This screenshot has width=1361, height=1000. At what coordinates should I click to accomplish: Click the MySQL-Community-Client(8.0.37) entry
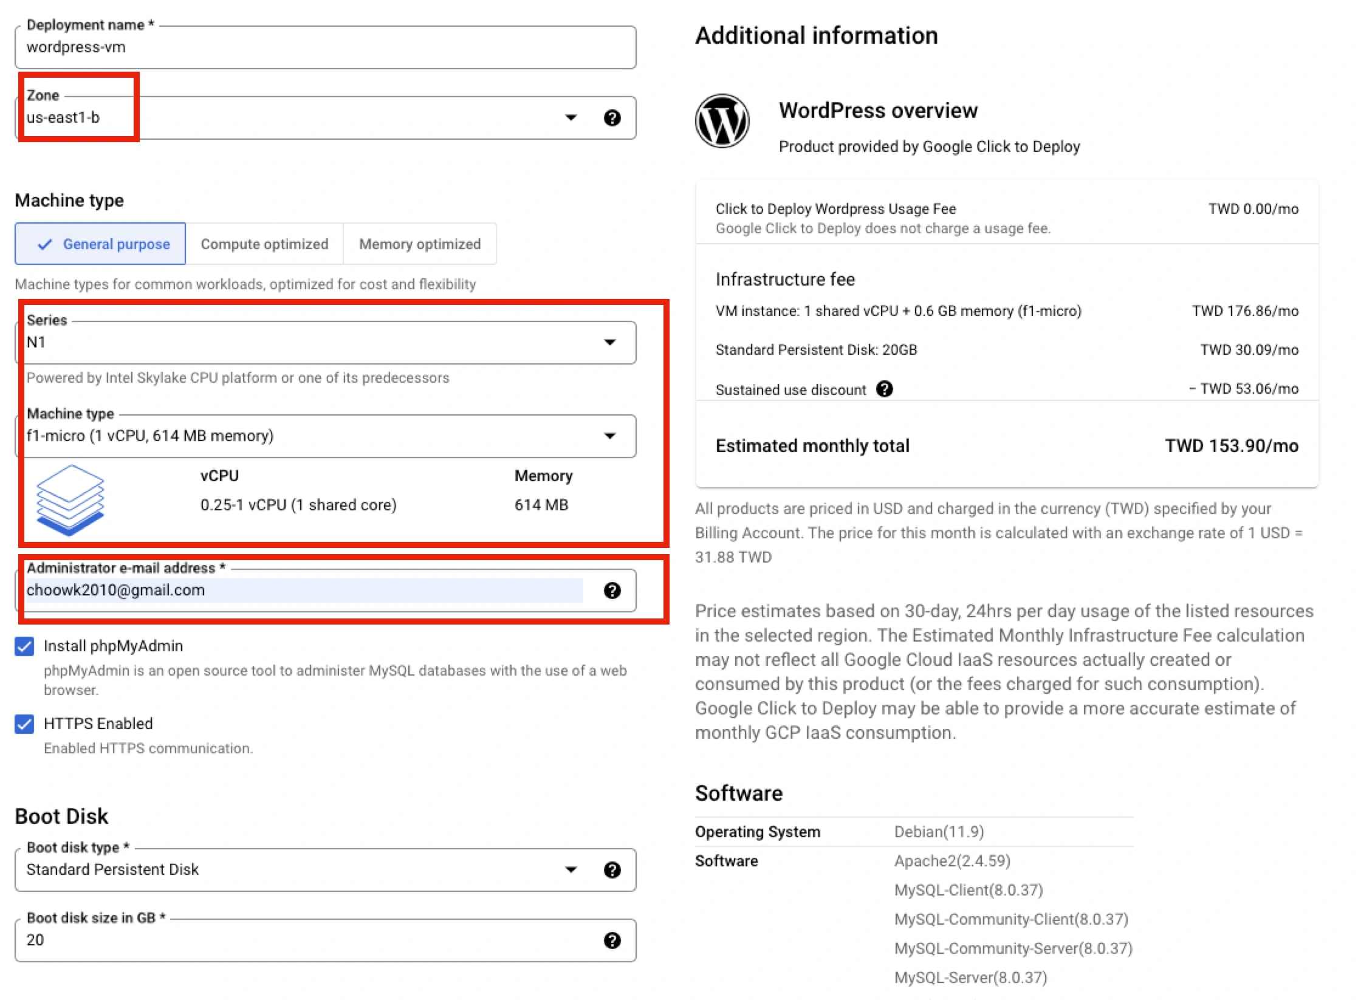[x=1011, y=919]
